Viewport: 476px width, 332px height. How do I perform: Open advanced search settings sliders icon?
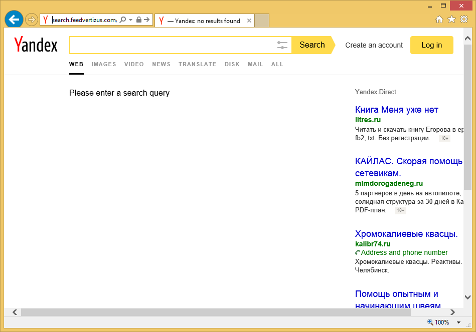282,45
